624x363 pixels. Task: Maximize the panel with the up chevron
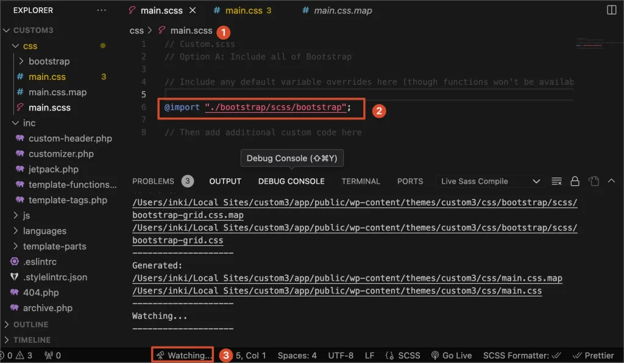612,181
